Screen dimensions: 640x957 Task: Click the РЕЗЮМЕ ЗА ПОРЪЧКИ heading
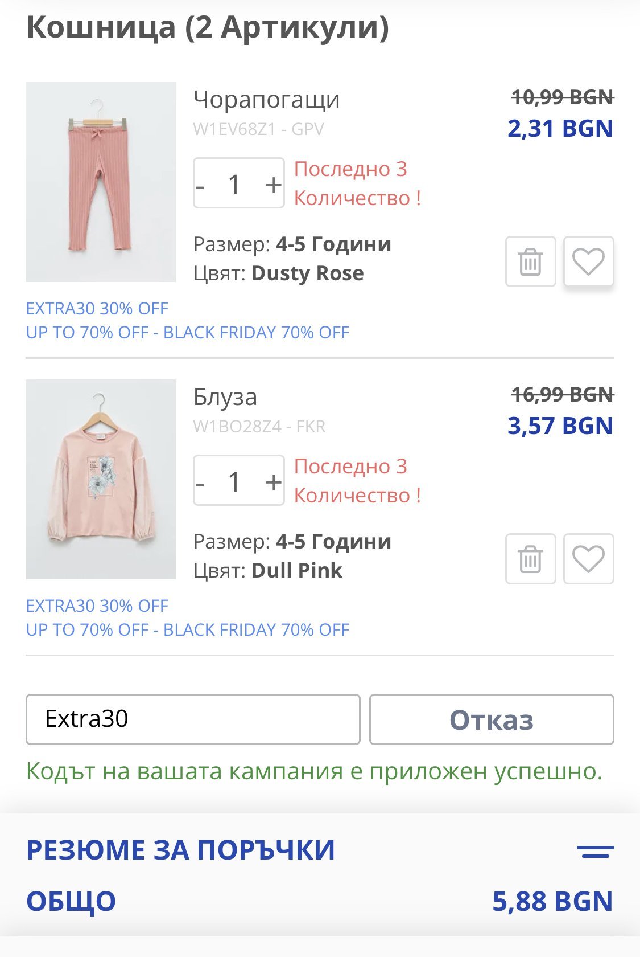[181, 850]
